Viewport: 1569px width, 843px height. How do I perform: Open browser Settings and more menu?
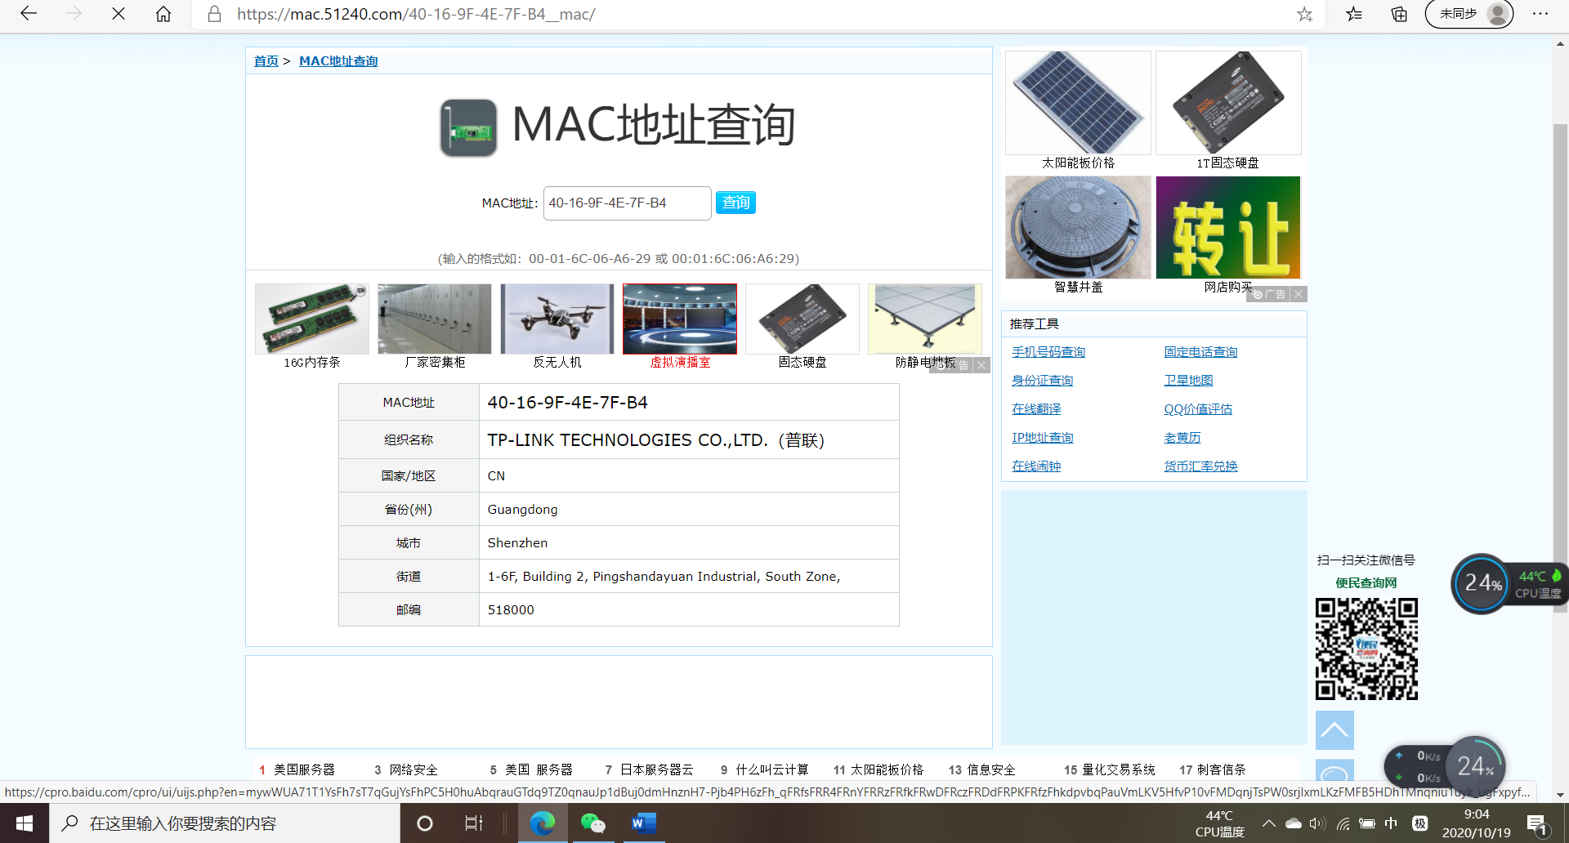click(x=1540, y=14)
